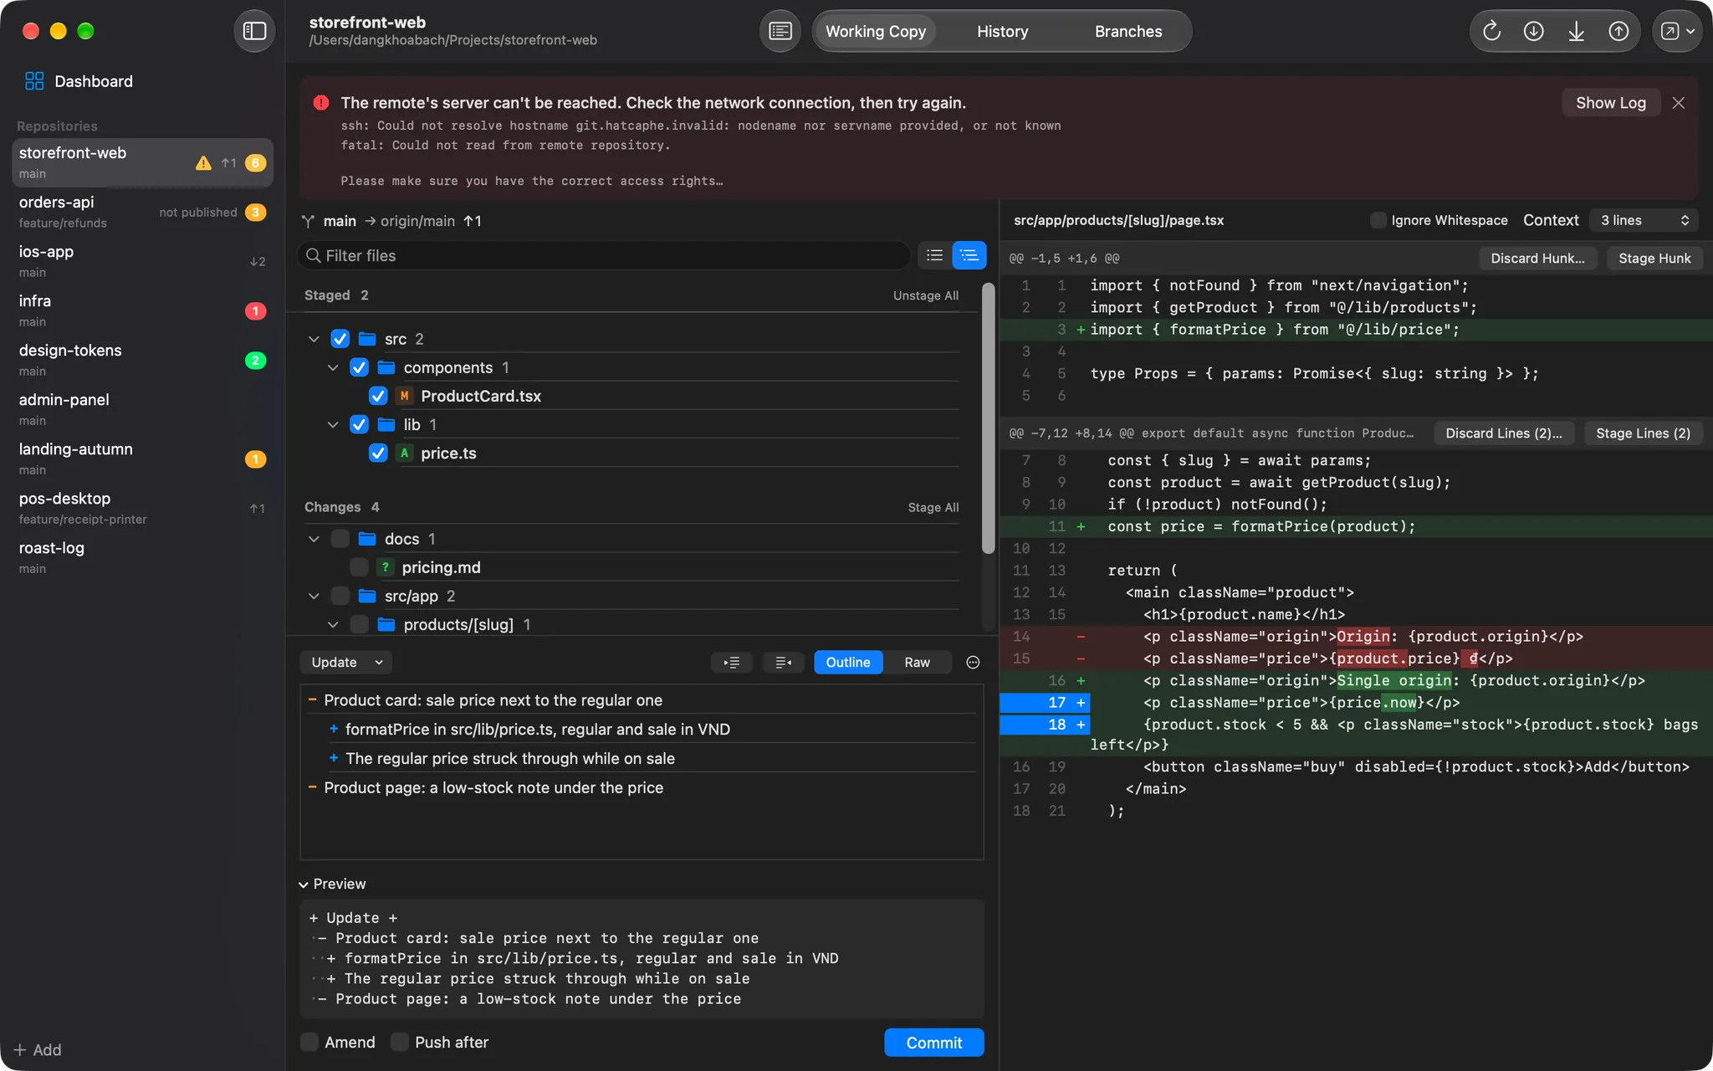
Task: Click the refresh repository icon
Action: [1491, 31]
